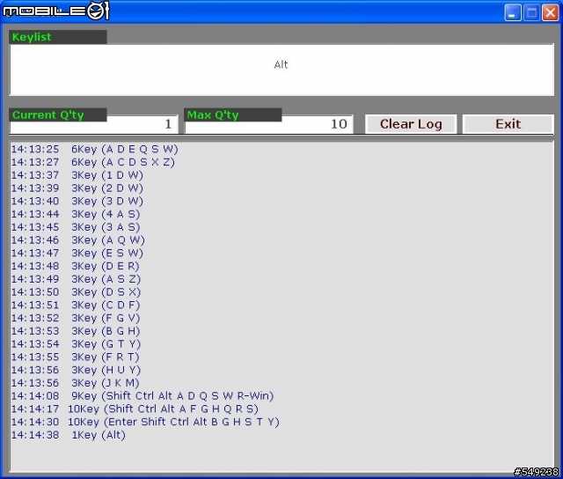
Task: Select log row 3Key (A Q W)
Action: pyautogui.click(x=78, y=240)
